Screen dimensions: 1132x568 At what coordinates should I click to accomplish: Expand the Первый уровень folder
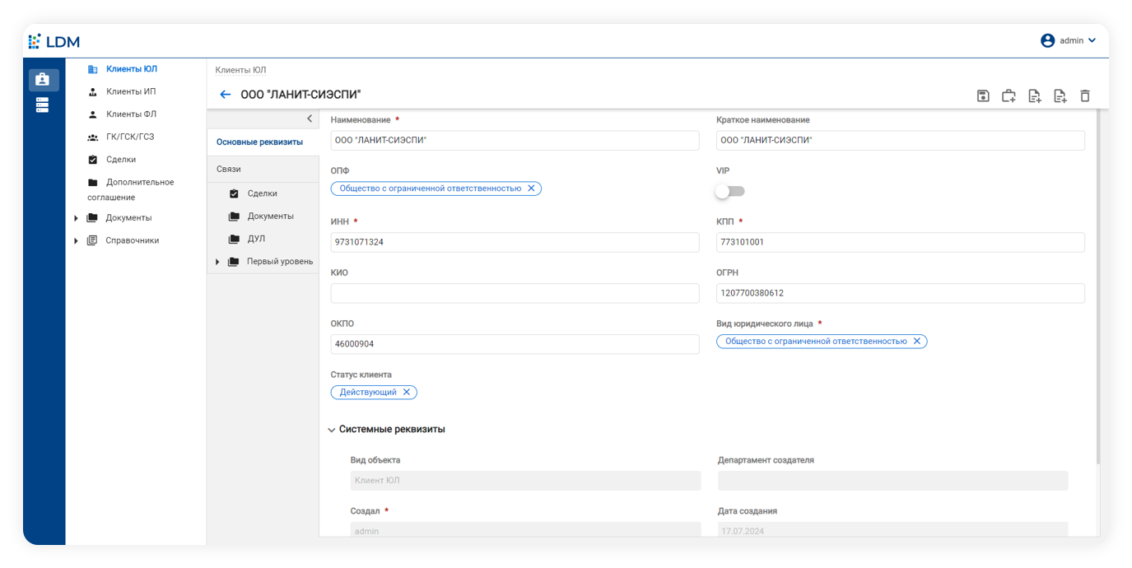click(217, 261)
